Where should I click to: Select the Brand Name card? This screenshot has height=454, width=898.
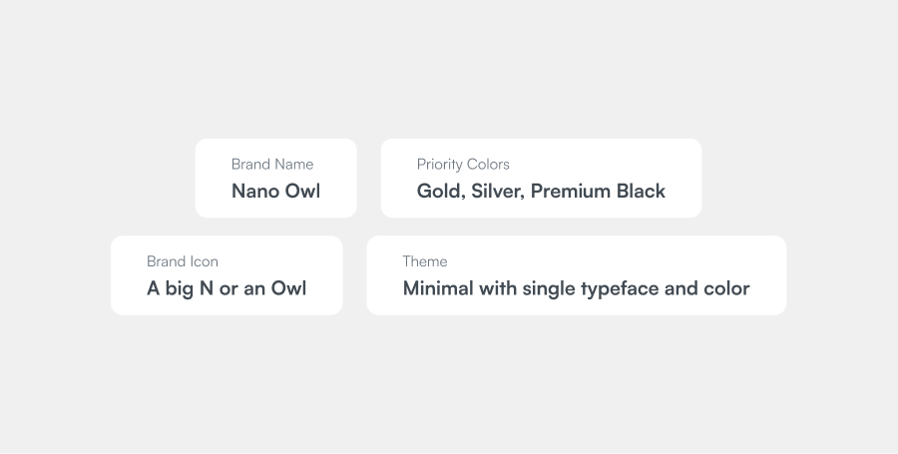click(x=276, y=178)
